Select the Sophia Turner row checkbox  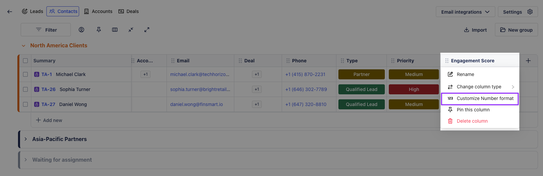25,89
